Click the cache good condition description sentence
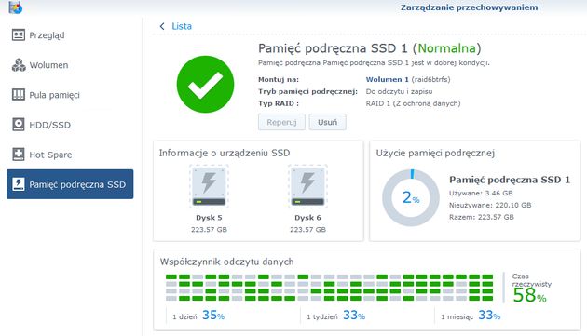Screen dimensions: 587x336 pyautogui.click(x=374, y=63)
